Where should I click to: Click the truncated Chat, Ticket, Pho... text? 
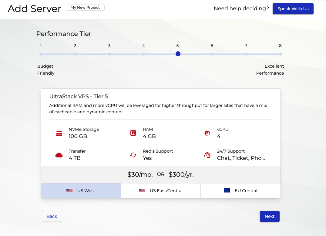pyautogui.click(x=241, y=158)
